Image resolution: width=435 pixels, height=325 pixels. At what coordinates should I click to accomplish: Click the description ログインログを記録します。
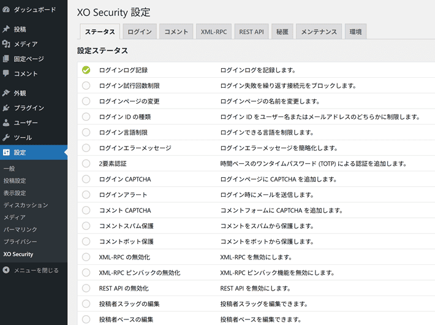point(258,70)
